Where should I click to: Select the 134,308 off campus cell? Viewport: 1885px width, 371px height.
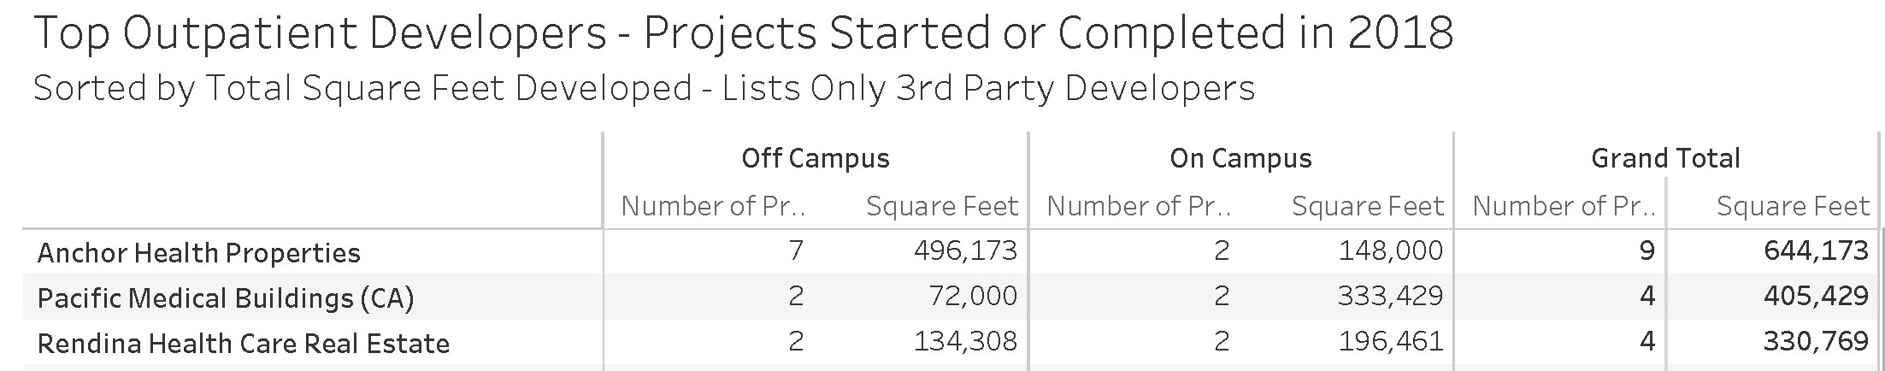(x=965, y=341)
